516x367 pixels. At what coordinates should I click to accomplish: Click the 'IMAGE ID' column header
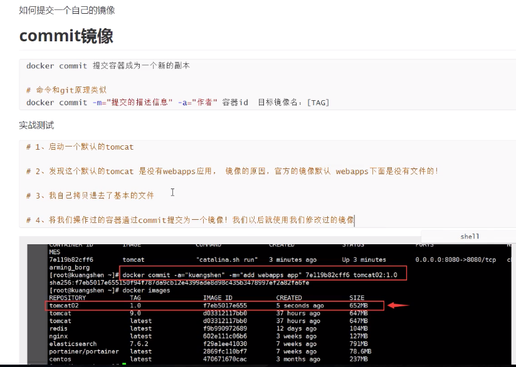click(x=218, y=298)
